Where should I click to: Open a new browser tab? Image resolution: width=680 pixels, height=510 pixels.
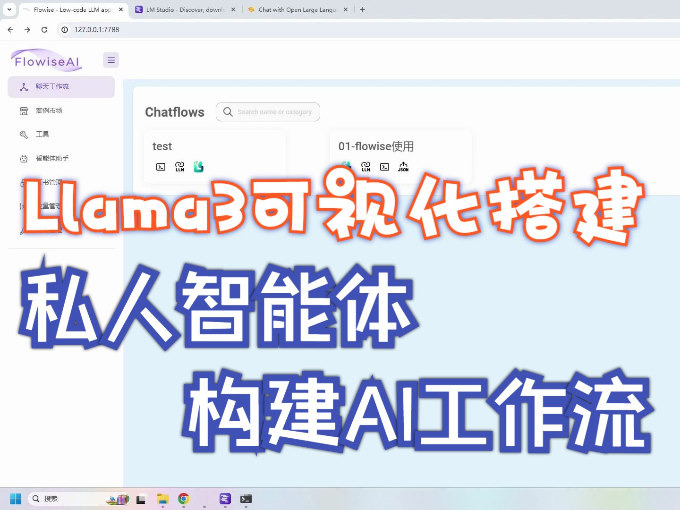pyautogui.click(x=363, y=9)
